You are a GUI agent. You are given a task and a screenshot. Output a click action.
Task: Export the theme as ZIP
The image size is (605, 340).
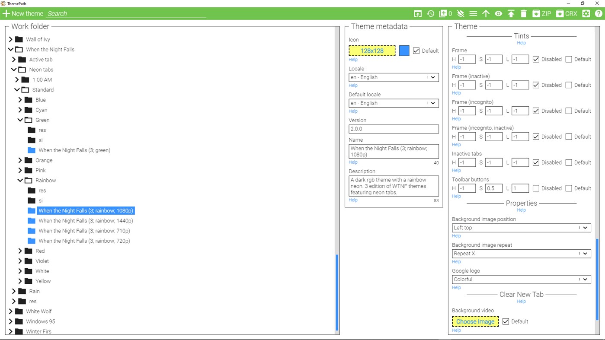pyautogui.click(x=541, y=13)
